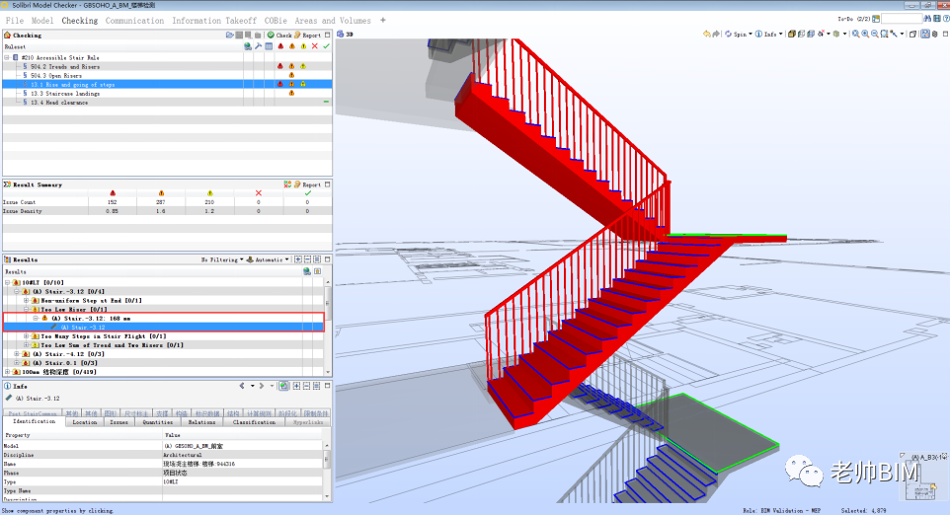This screenshot has width=950, height=515.
Task: Click the To-Do search input field
Action: [901, 19]
